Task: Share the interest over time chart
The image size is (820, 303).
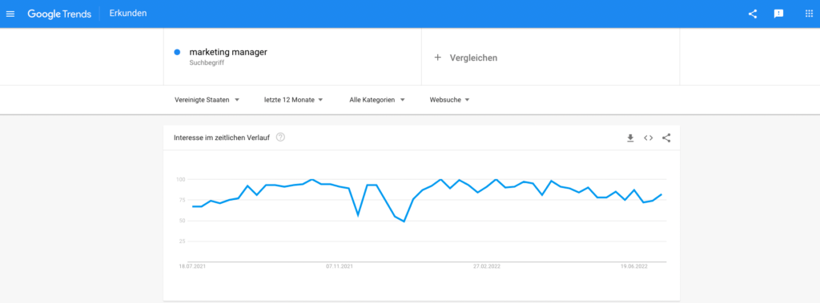Action: pyautogui.click(x=666, y=138)
